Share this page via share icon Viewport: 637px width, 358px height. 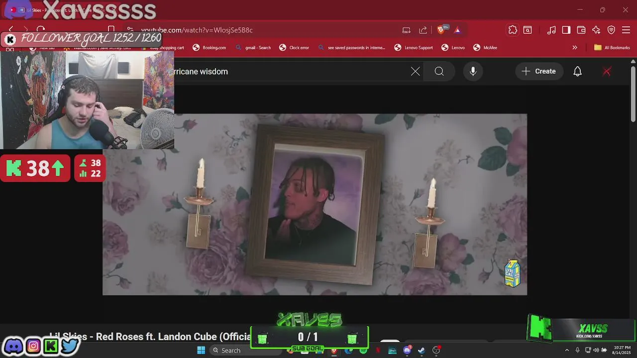point(423,30)
